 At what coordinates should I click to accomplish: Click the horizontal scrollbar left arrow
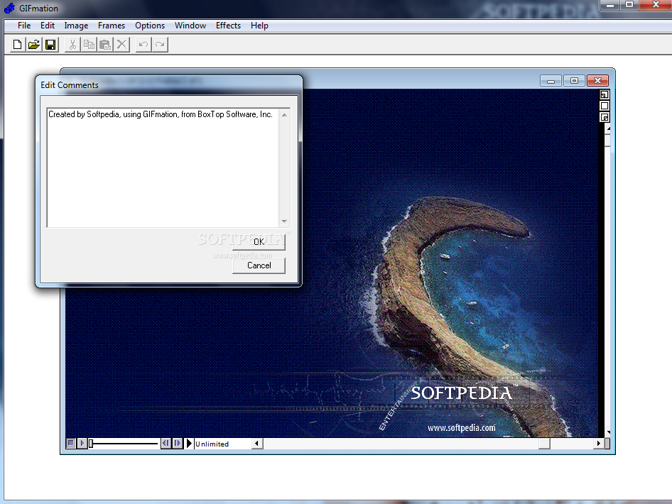point(257,444)
